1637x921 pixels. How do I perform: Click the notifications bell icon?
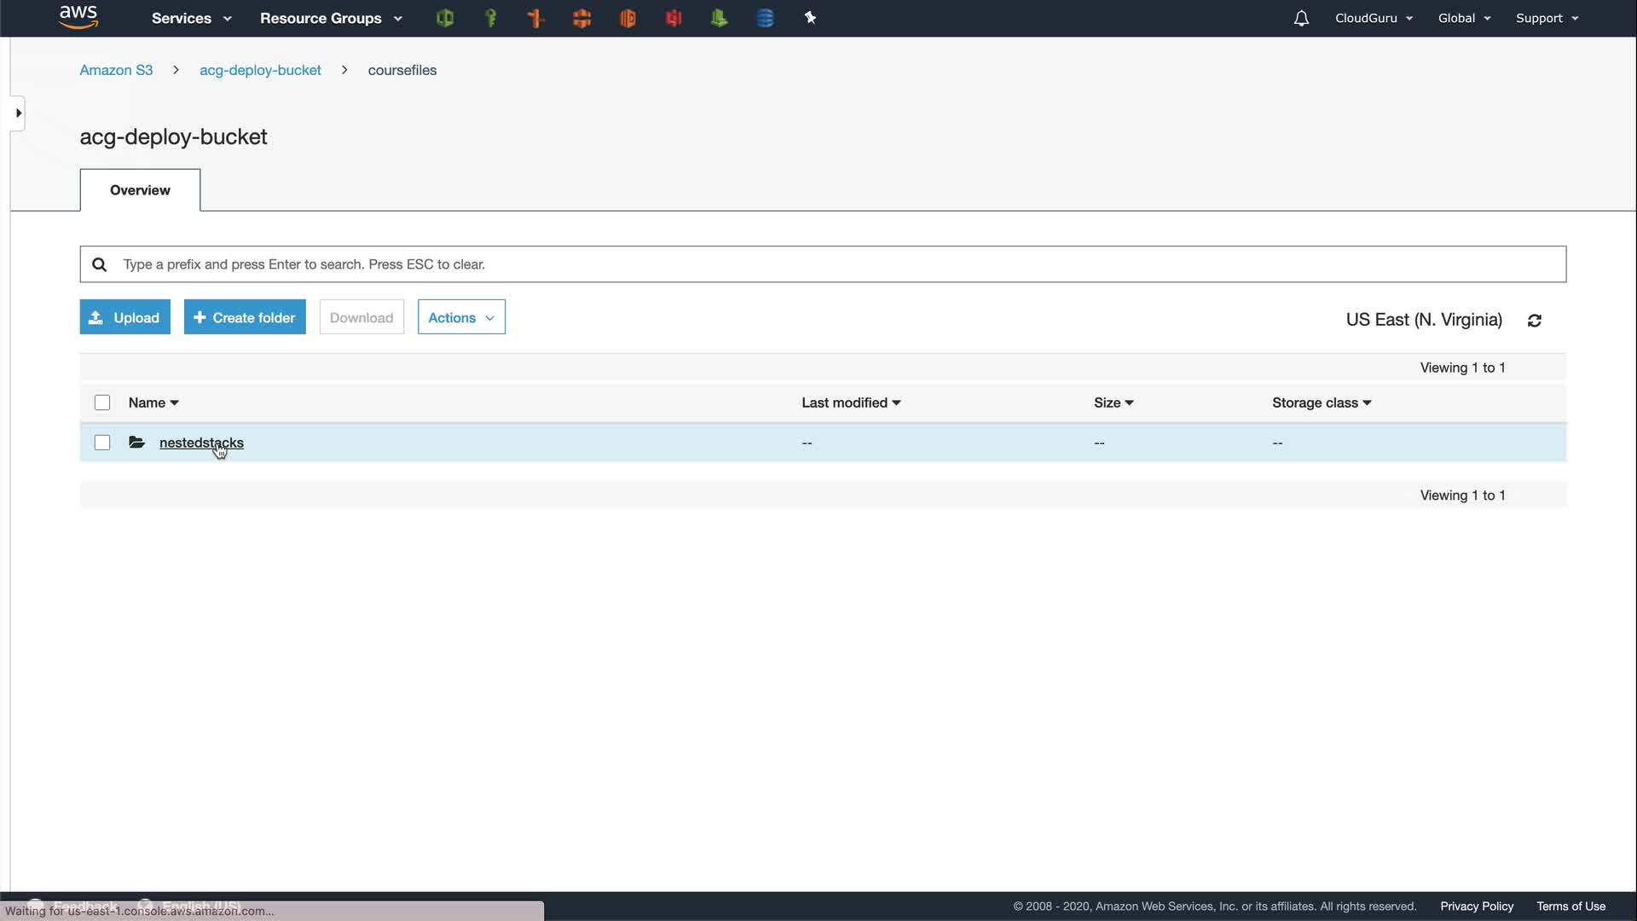click(x=1301, y=18)
